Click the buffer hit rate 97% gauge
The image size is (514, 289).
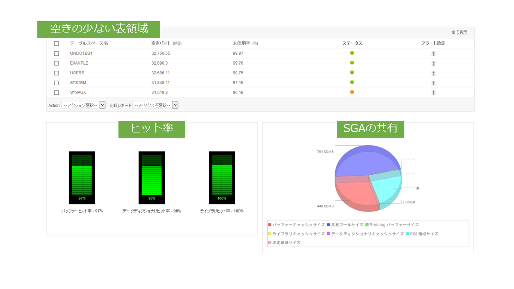point(82,178)
